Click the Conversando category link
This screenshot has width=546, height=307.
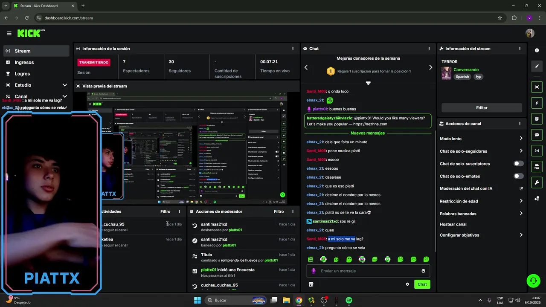pyautogui.click(x=466, y=70)
